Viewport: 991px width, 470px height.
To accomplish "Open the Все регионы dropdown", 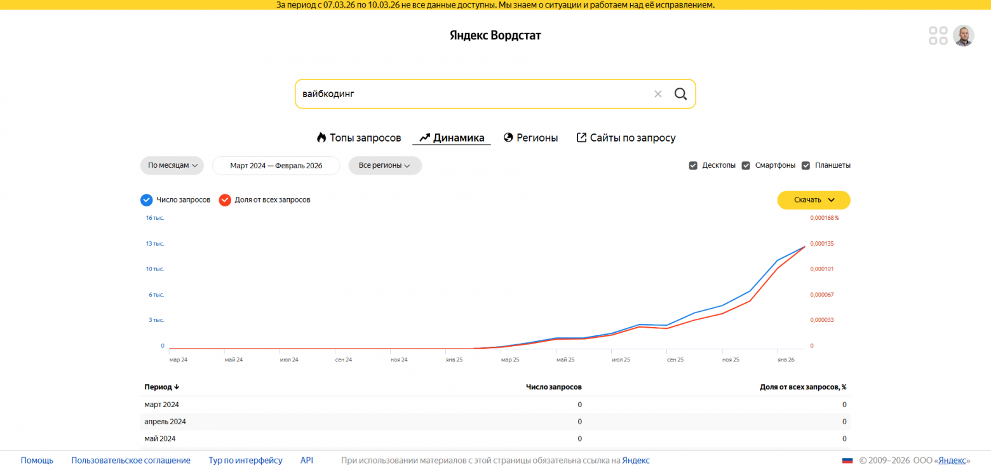I will pos(385,166).
